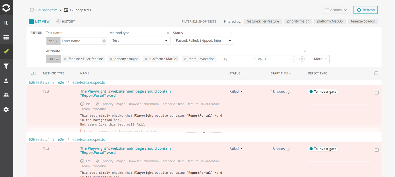Remove team : avocados attribute chip
Viewport: 395px width, 177px height.
point(185,59)
